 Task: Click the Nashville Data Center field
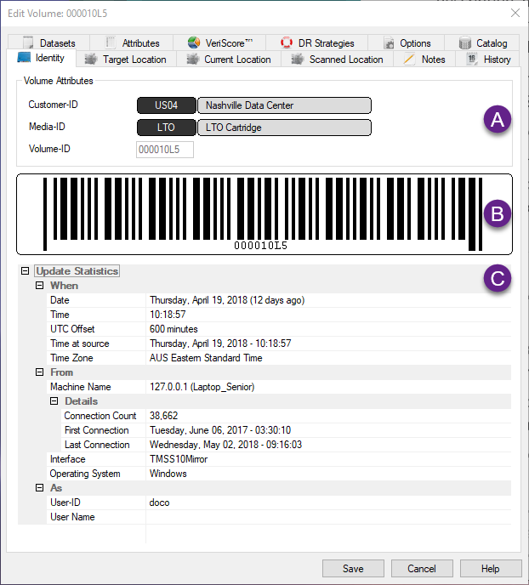pos(284,105)
